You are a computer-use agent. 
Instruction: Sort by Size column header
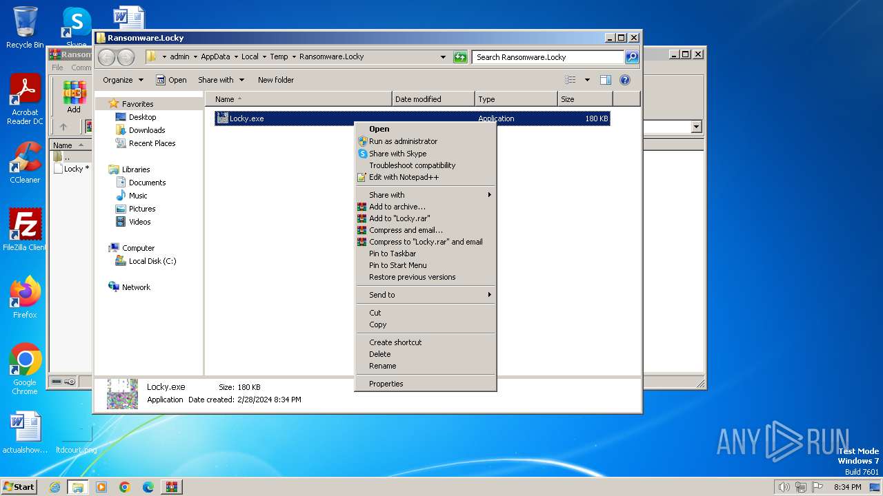tap(585, 99)
